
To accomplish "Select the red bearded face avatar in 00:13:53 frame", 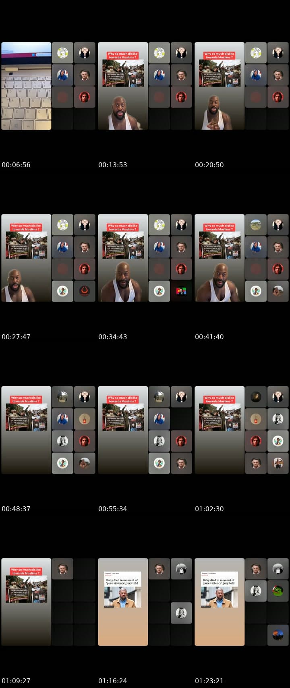I will tap(181, 97).
